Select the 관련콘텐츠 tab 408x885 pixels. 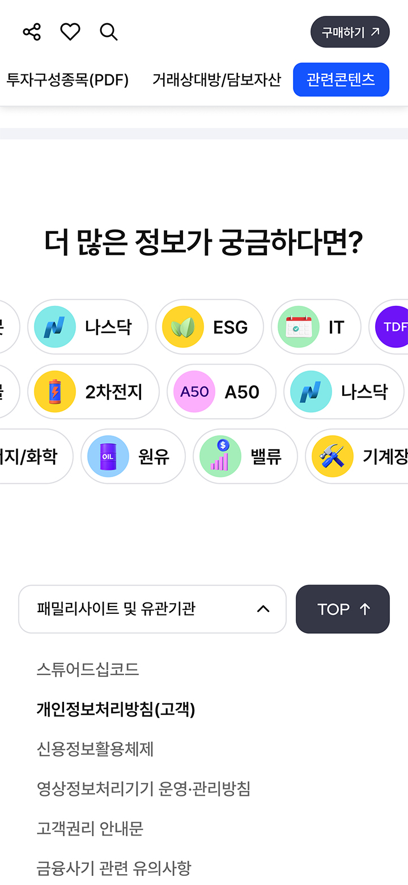pyautogui.click(x=341, y=79)
